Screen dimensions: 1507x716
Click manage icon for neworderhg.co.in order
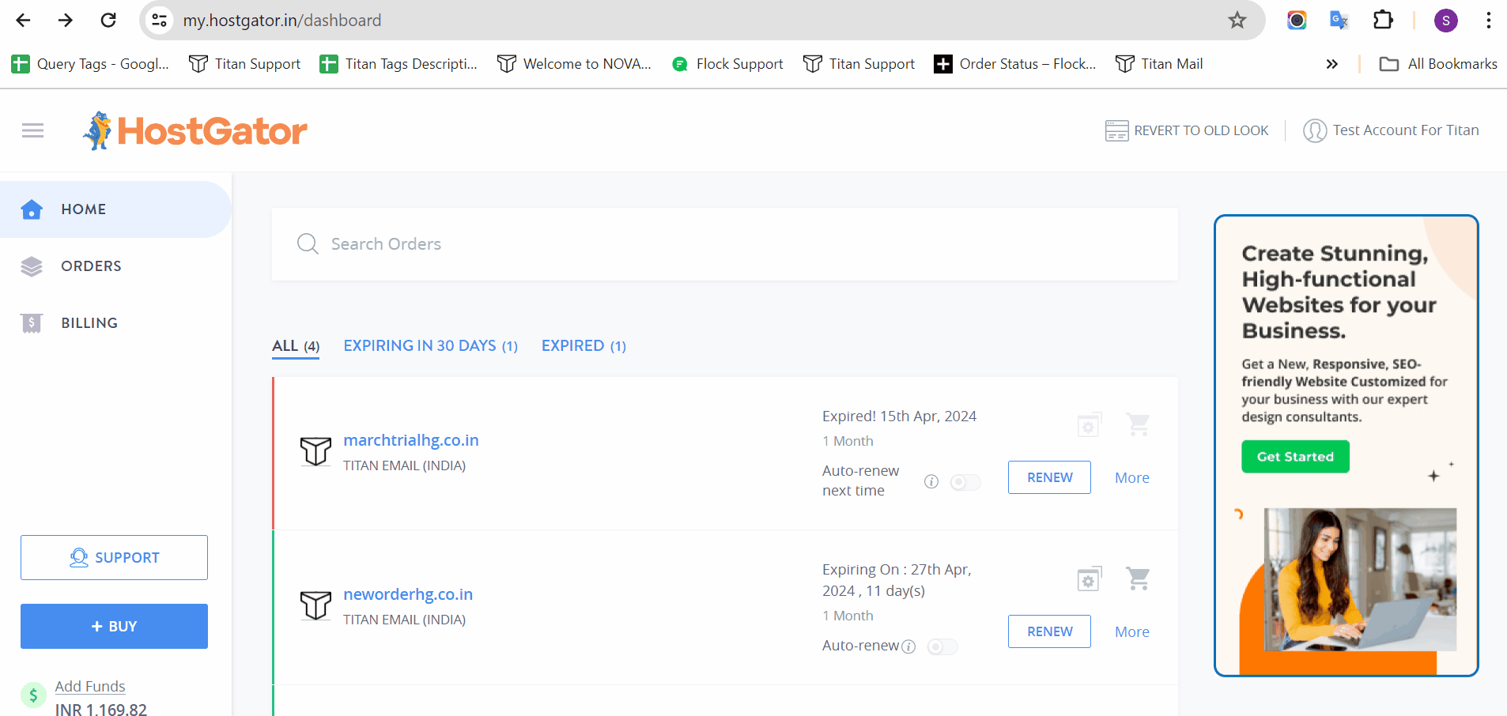pos(1090,579)
